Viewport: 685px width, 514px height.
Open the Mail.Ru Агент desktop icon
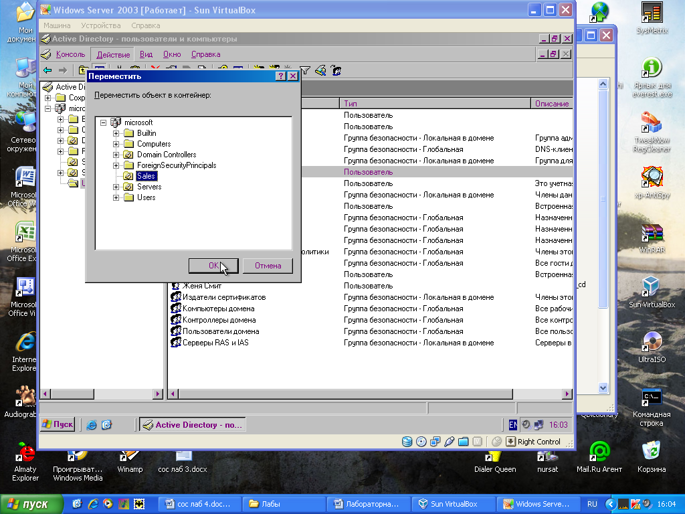click(x=599, y=456)
